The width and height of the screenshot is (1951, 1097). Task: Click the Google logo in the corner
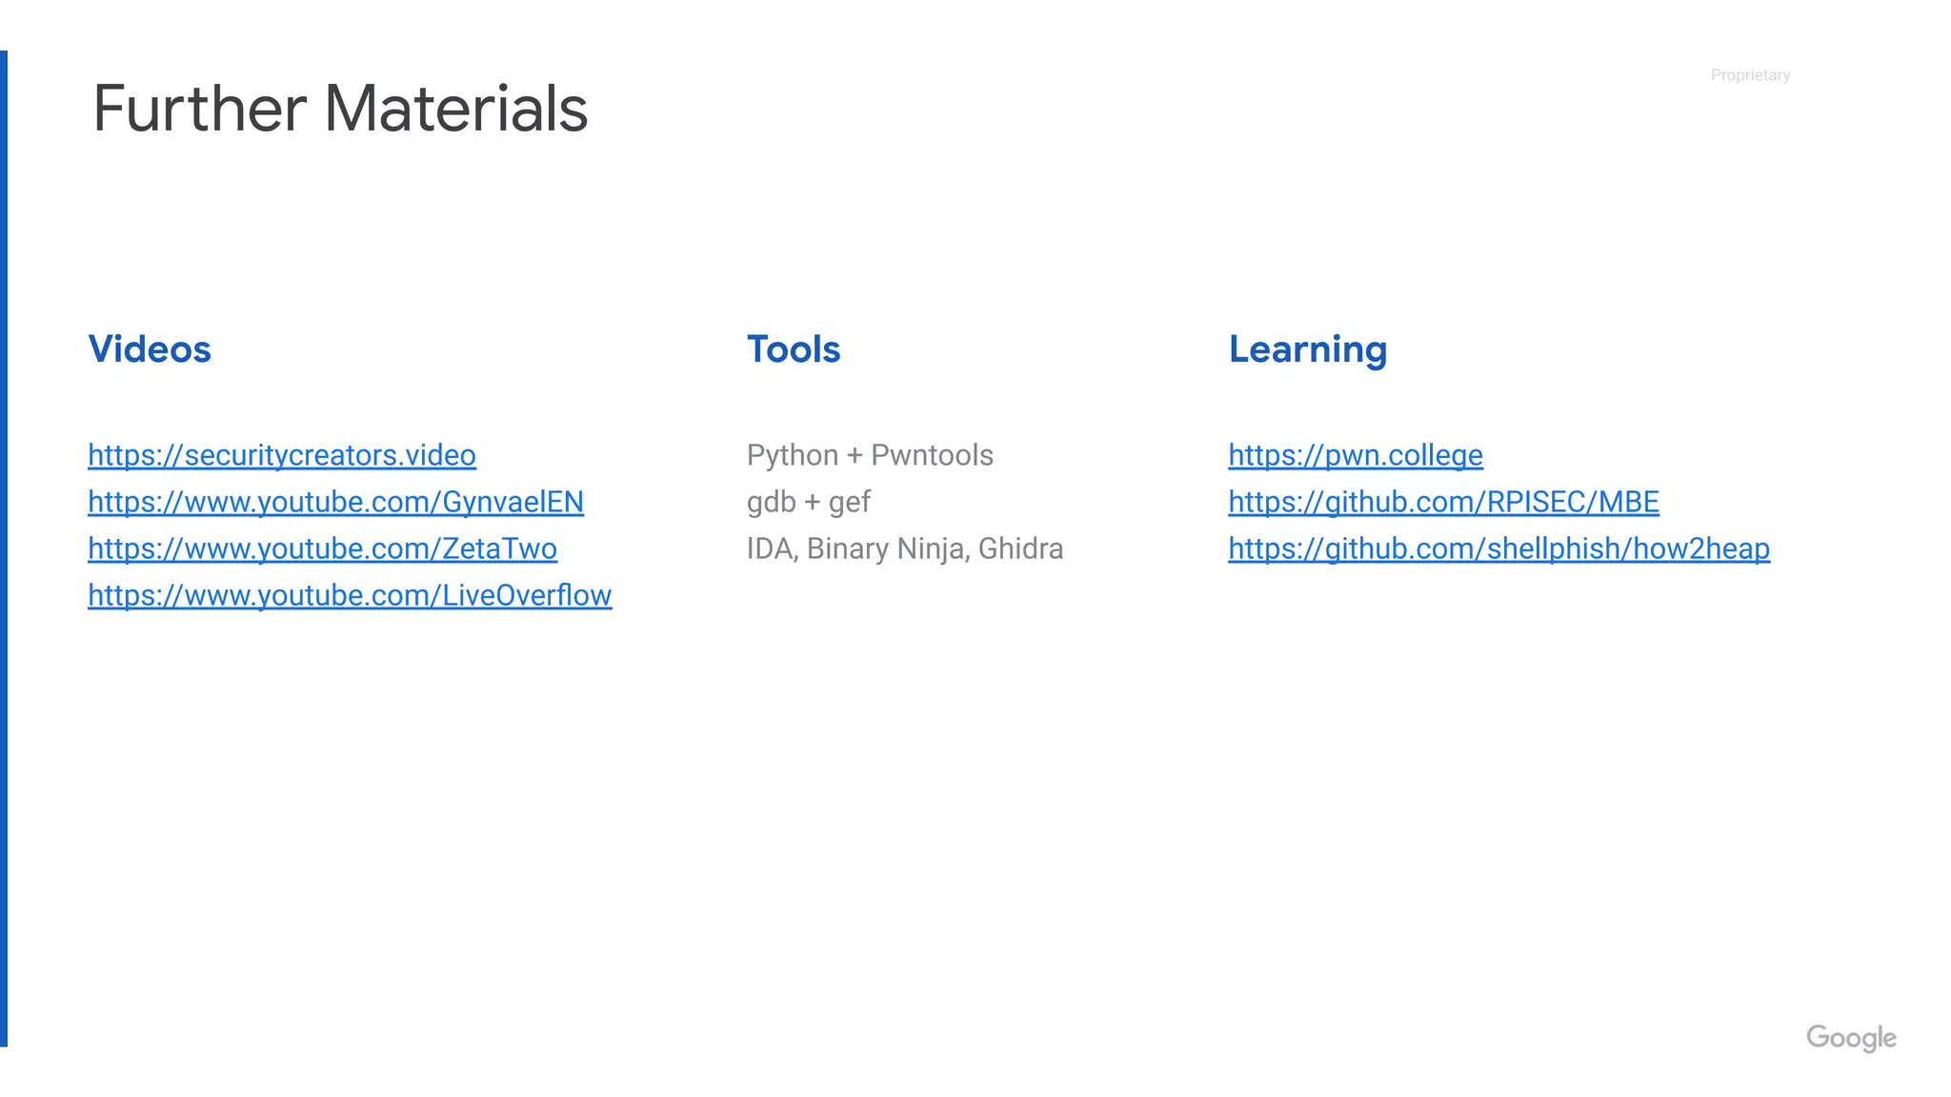pyautogui.click(x=1851, y=1038)
